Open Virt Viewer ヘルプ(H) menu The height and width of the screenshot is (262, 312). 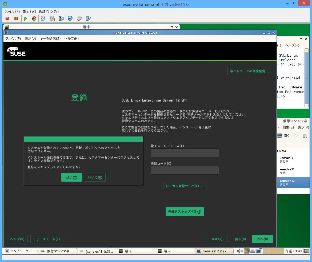coord(71,38)
